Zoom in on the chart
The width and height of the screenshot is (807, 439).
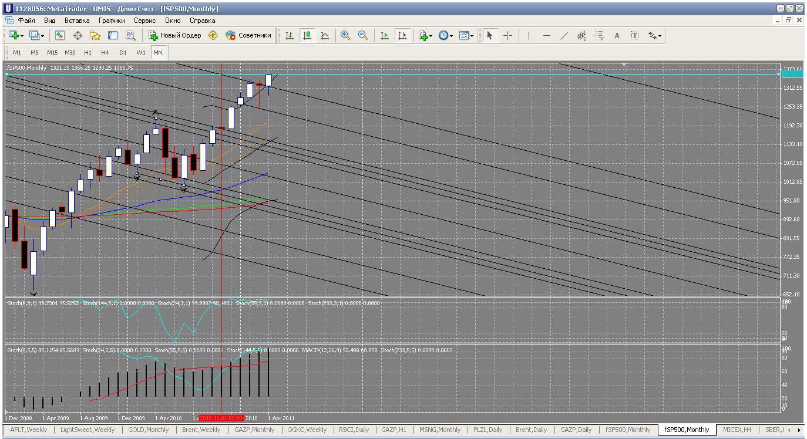click(345, 36)
